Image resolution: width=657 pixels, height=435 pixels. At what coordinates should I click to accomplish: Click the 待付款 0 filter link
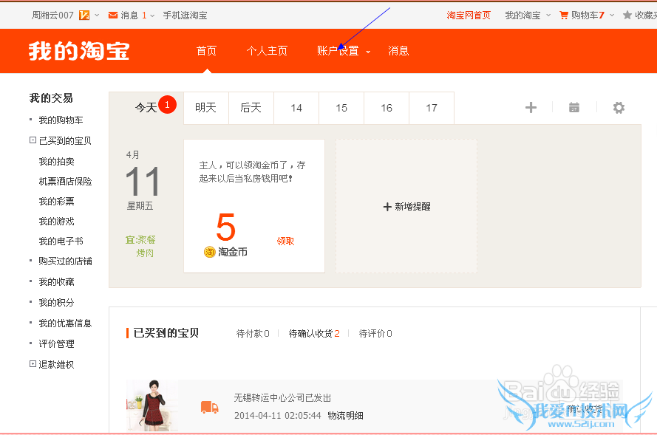[253, 333]
